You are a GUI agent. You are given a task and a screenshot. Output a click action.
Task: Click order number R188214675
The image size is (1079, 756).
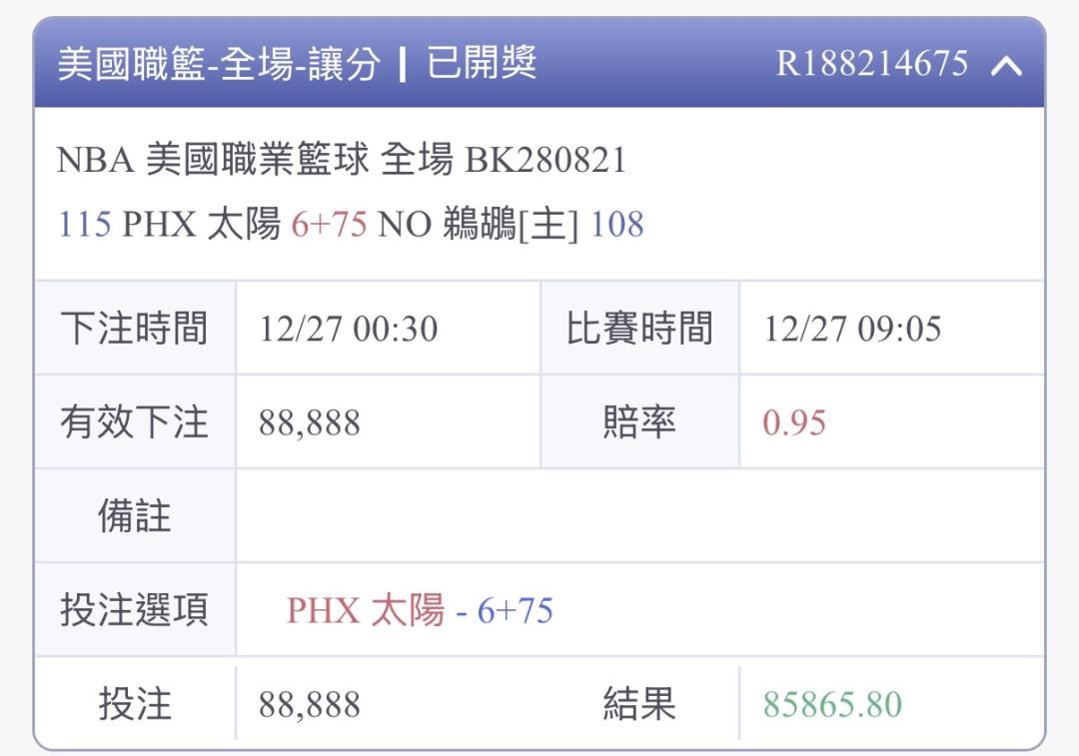(x=871, y=65)
